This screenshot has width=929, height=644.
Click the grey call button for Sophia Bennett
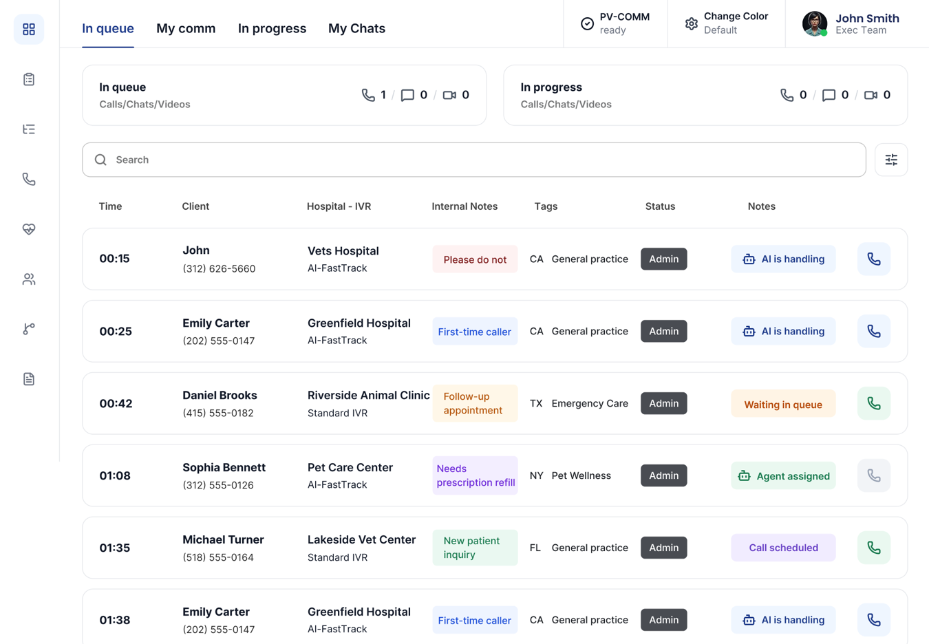coord(874,475)
